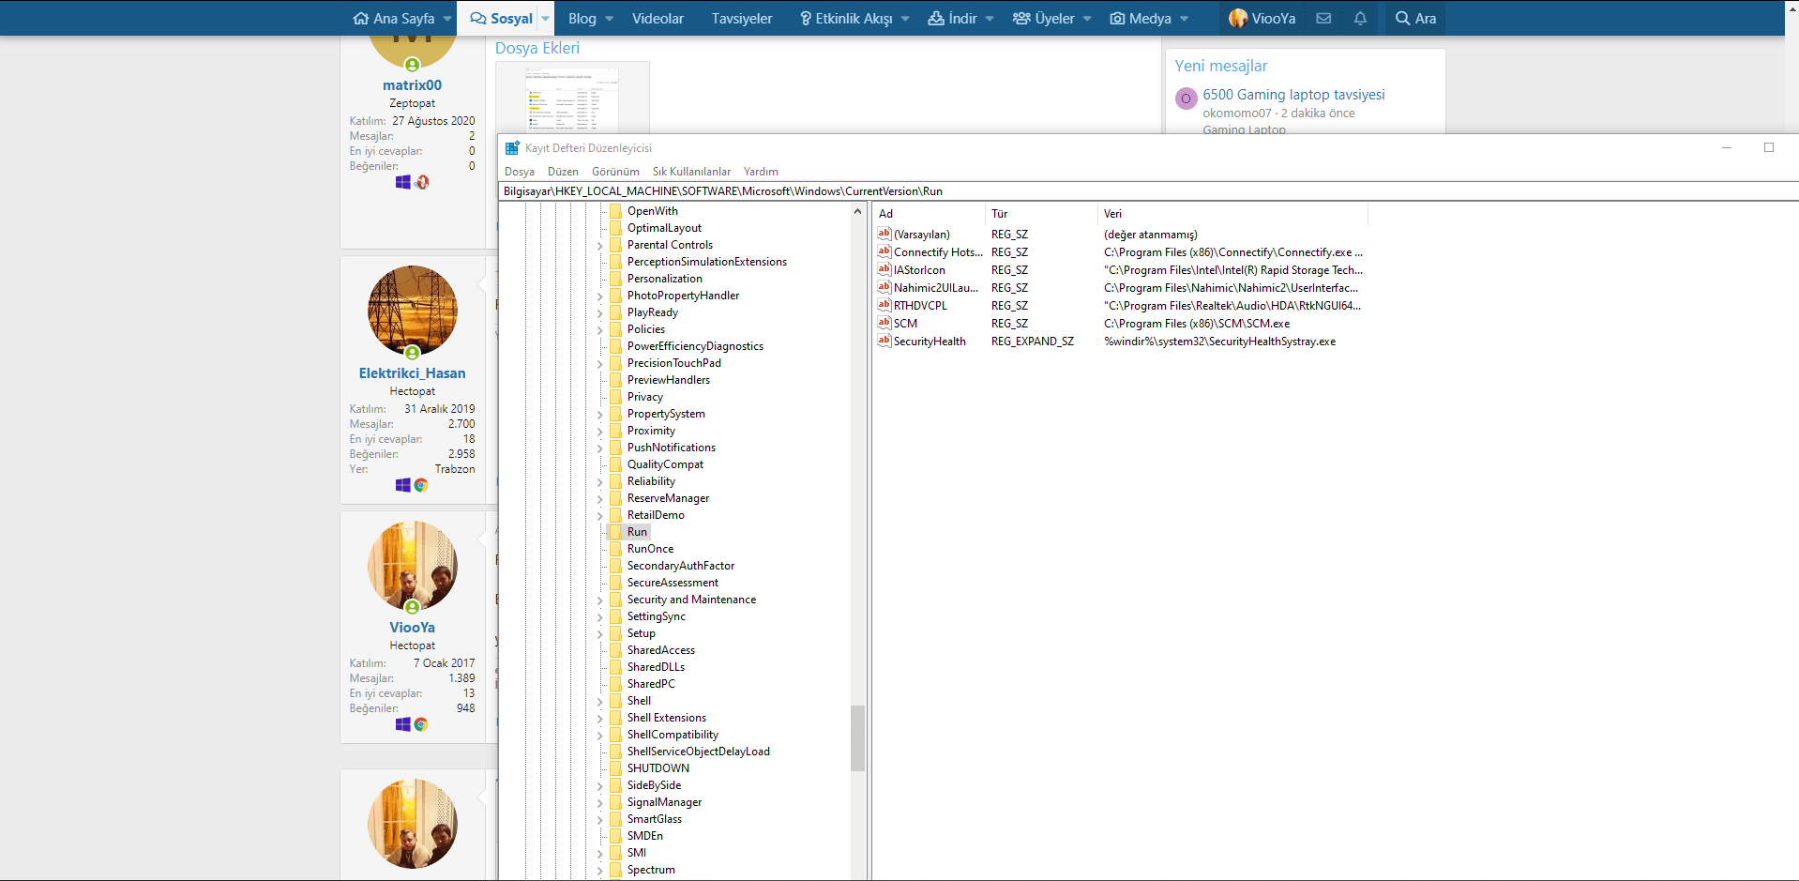Screen dimensions: 1799x881
Task: Click the IAStorIcon string value icon
Action: 884,269
